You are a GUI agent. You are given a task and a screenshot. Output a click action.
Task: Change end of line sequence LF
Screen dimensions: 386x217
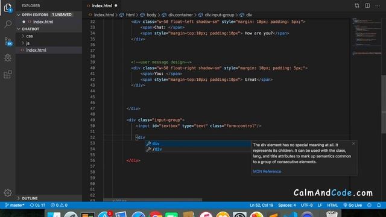[x=320, y=205]
